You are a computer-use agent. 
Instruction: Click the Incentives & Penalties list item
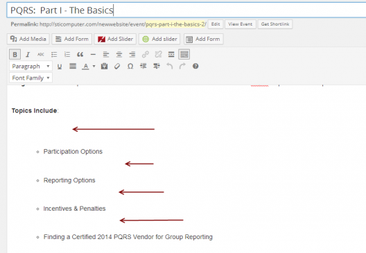pyautogui.click(x=74, y=209)
